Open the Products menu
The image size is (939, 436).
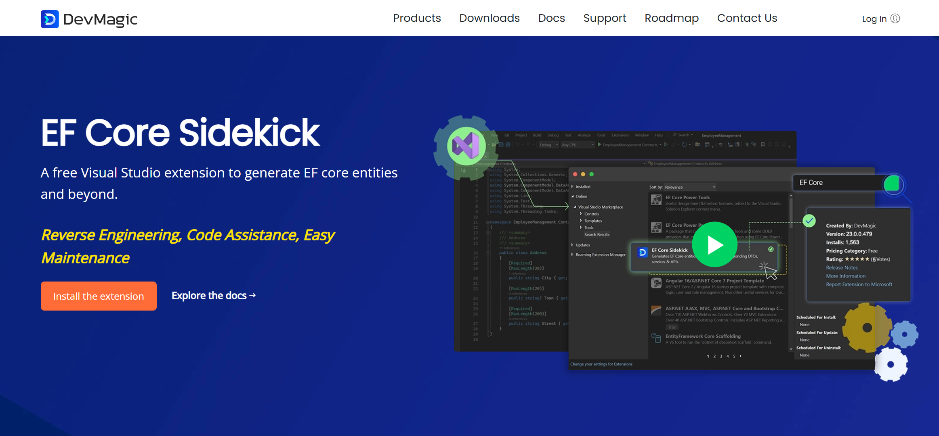click(x=417, y=18)
